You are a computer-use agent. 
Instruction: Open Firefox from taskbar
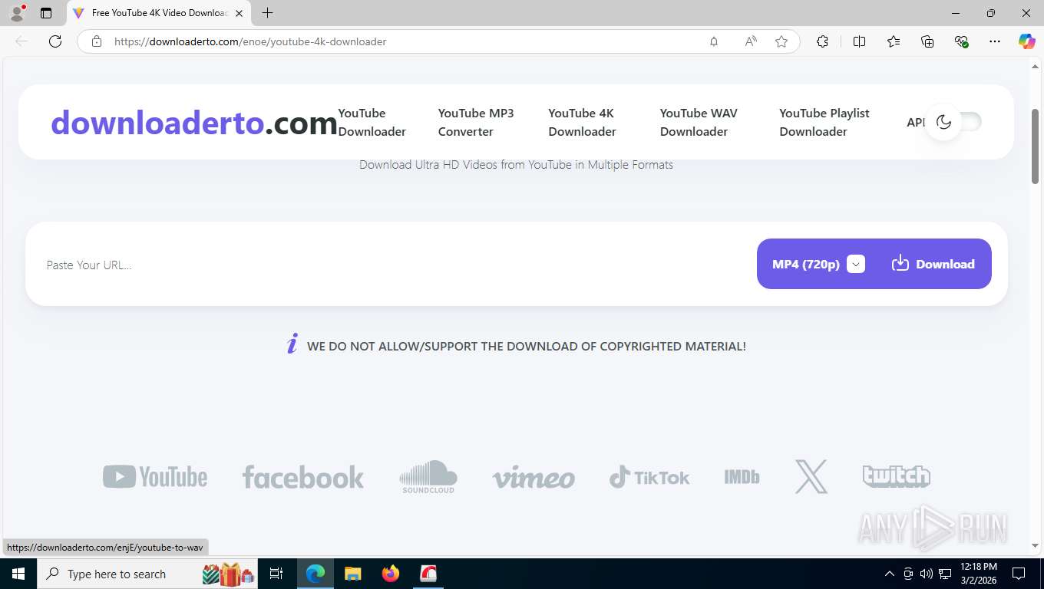(x=391, y=574)
